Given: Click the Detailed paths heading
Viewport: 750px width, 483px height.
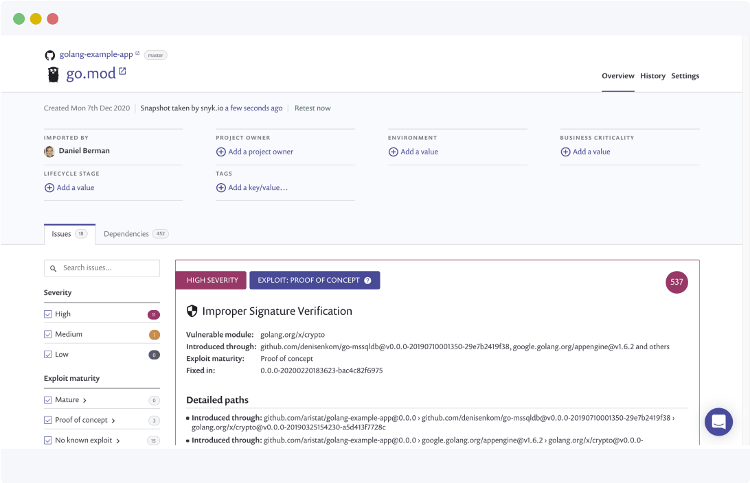Looking at the screenshot, I should tap(217, 401).
